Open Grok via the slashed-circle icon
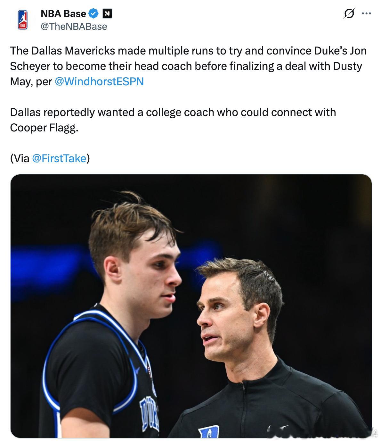Image resolution: width=381 pixels, height=443 pixels. pos(349,13)
